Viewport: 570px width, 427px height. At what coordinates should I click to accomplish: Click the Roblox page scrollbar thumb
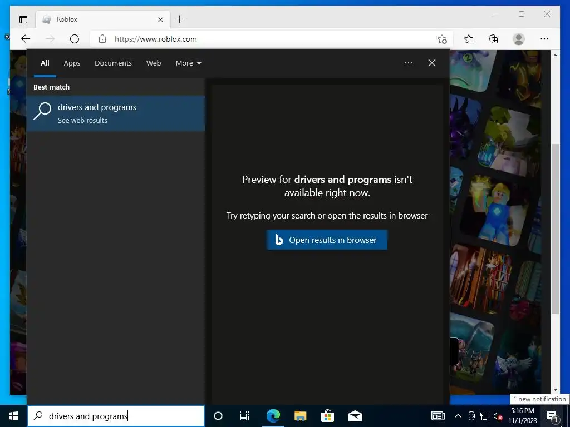(x=555, y=229)
